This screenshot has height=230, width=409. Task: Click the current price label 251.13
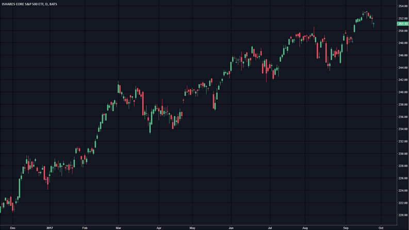pos(403,24)
